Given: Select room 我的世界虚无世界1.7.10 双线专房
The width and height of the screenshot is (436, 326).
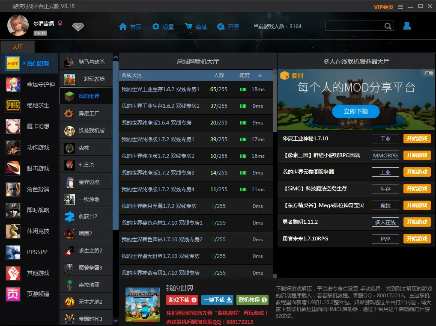Looking at the screenshot, I should click(x=196, y=256).
